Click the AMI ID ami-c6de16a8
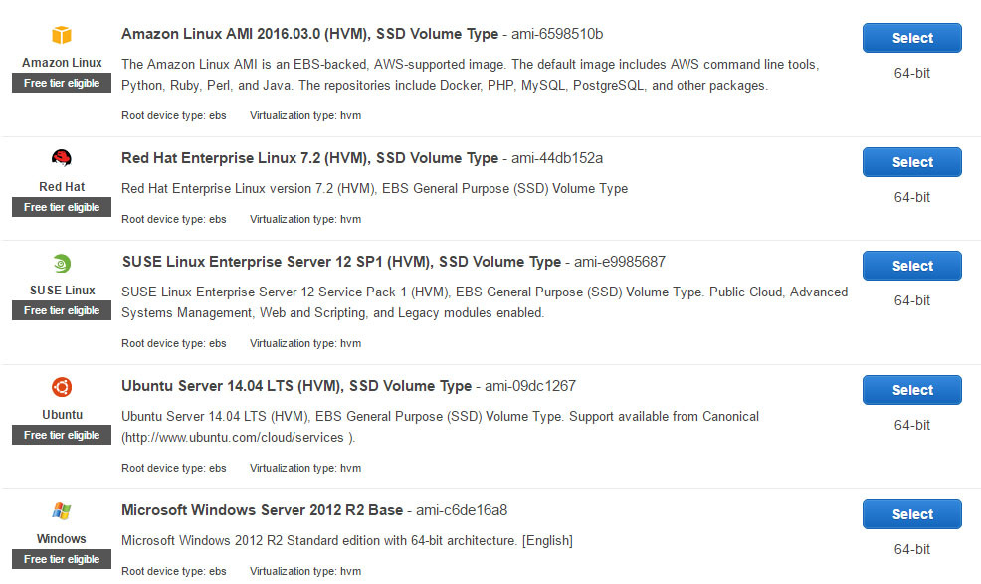The width and height of the screenshot is (981, 584). pos(461,510)
